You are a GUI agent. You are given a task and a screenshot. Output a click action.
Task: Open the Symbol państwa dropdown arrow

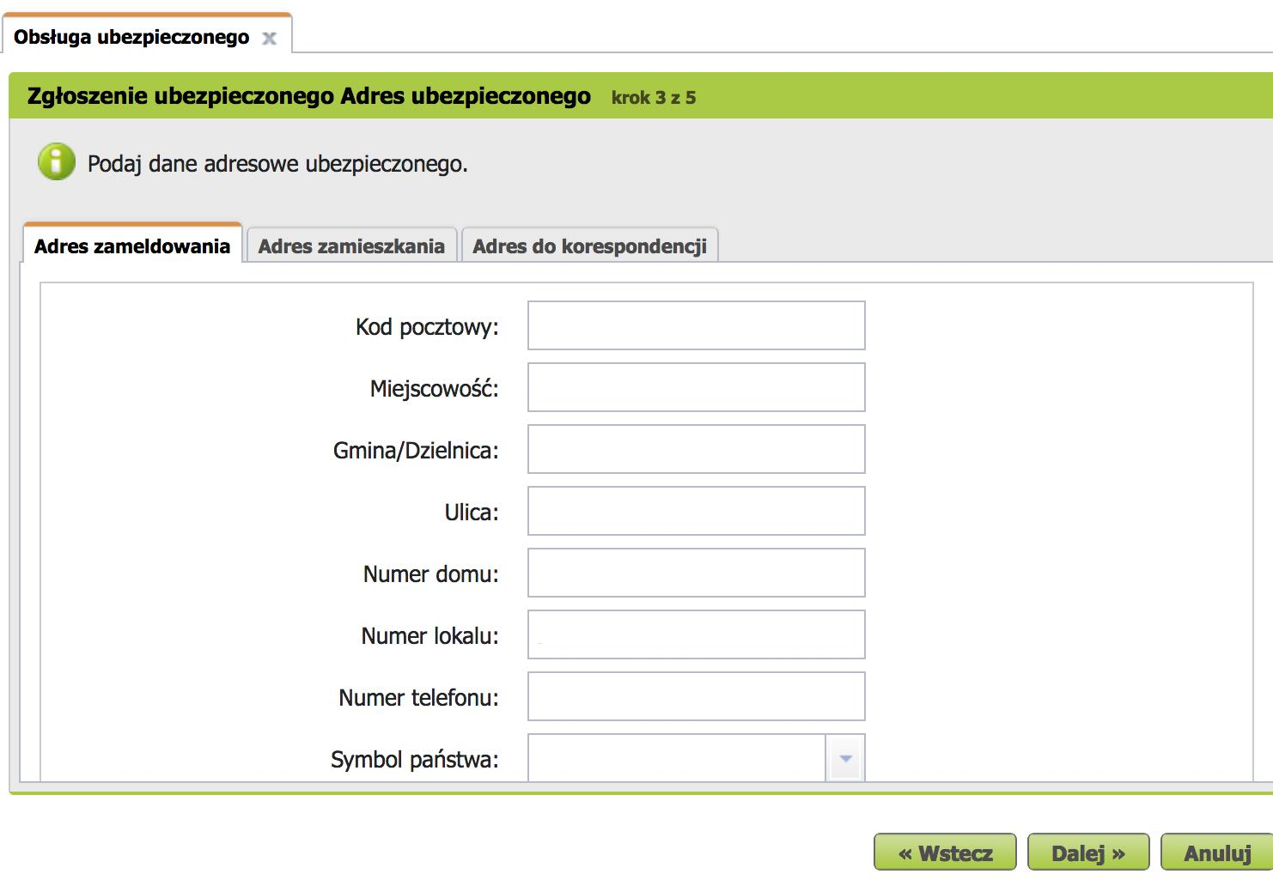click(845, 759)
